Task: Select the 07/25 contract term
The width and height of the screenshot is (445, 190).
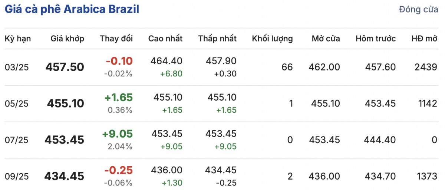Action: [17, 140]
